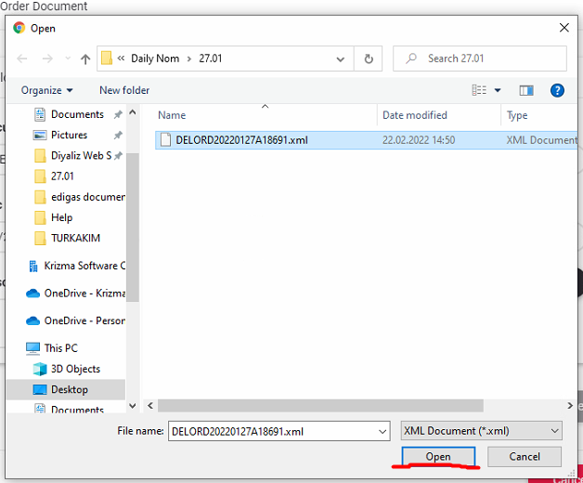Screen dimensions: 583x483
Task: Select the TURKAKIM folder in sidebar
Action: 75,238
